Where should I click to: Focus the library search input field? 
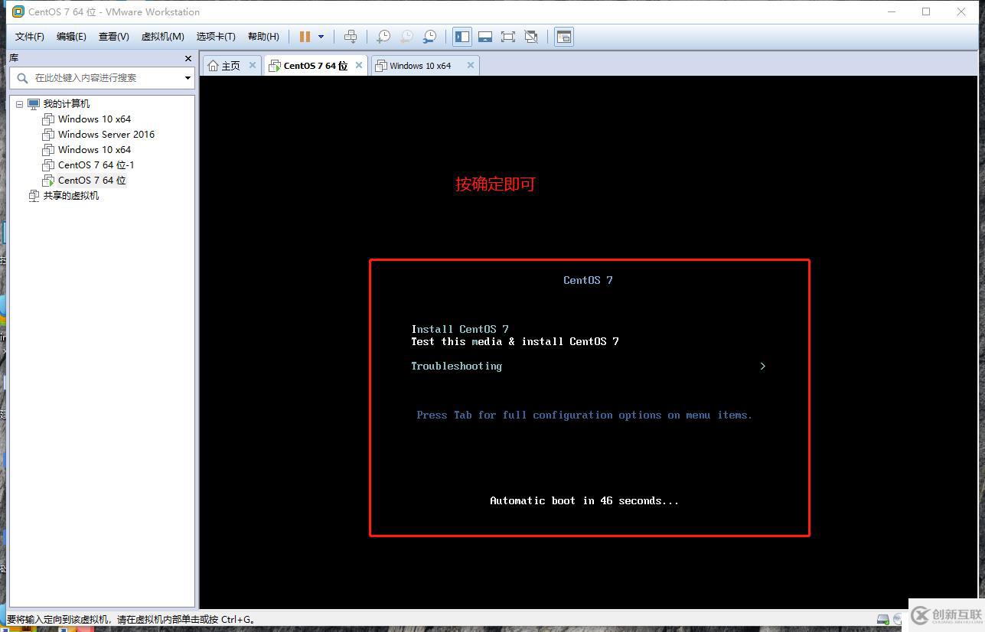pos(101,77)
